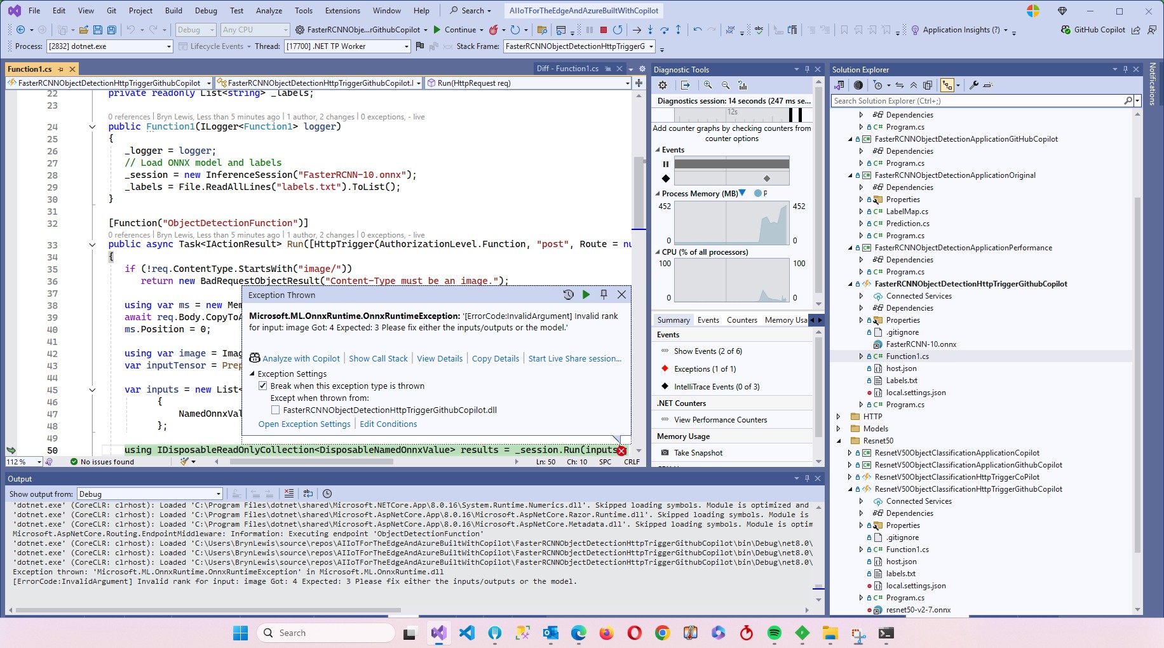Click Clear All icon in Output toolbar
Image resolution: width=1164 pixels, height=648 pixels.
tap(289, 494)
